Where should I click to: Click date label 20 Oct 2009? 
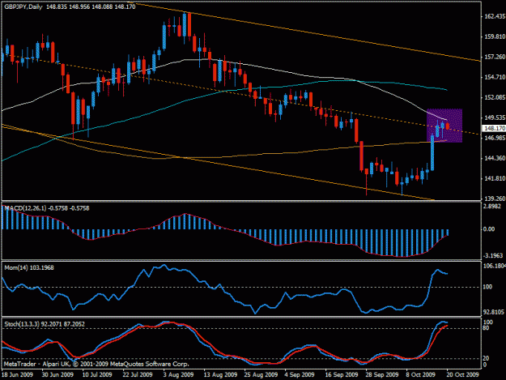pos(462,375)
